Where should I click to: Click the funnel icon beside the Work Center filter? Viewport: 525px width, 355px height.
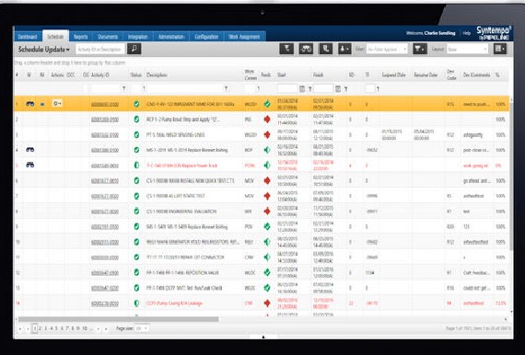click(x=258, y=89)
